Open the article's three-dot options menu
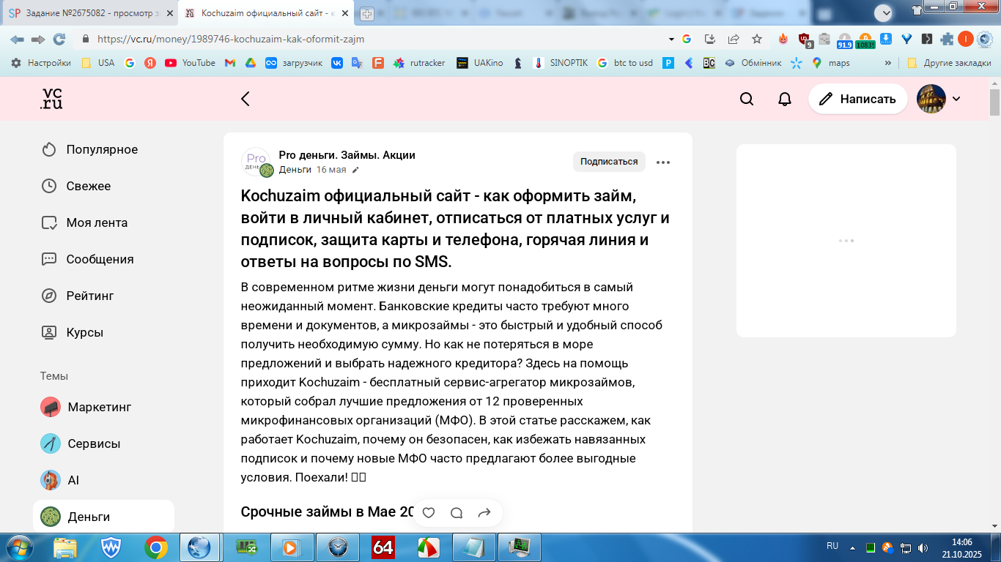This screenshot has height=562, width=1001. click(x=663, y=162)
